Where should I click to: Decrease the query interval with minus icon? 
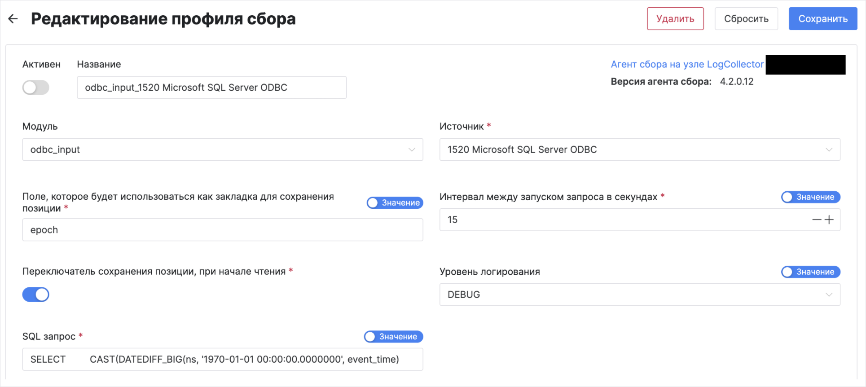[817, 220]
